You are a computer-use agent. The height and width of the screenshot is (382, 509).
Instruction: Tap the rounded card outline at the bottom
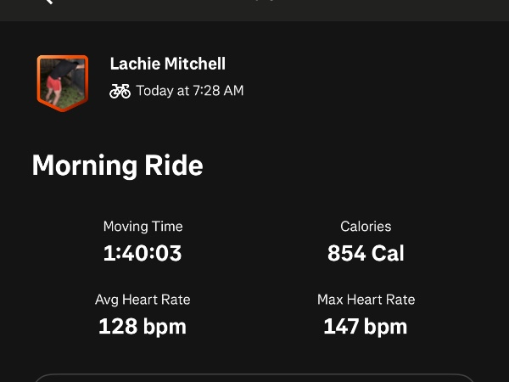tap(255, 378)
